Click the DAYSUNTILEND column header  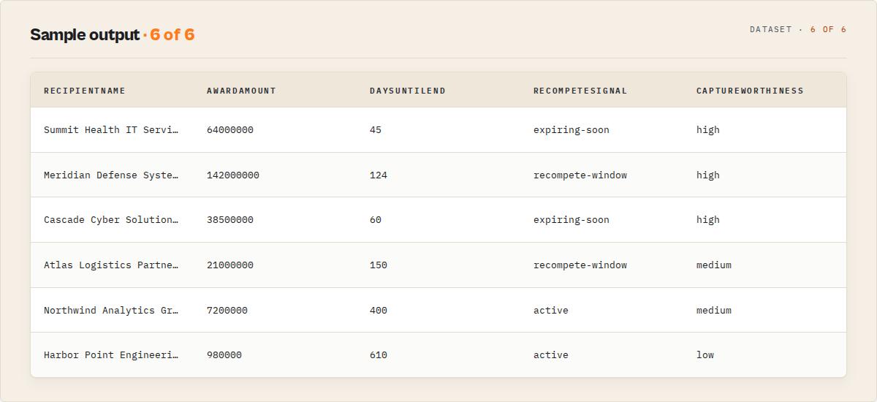[x=408, y=91]
